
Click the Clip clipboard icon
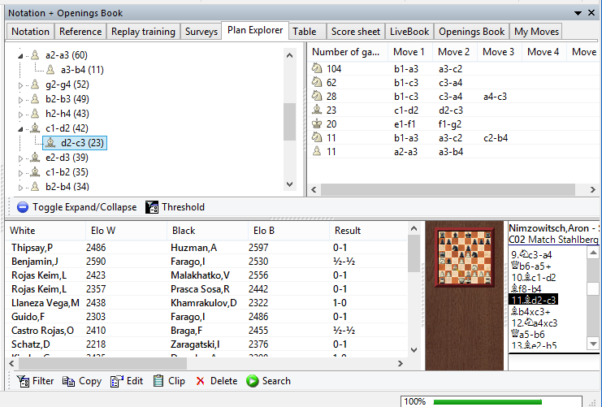pyautogui.click(x=159, y=381)
